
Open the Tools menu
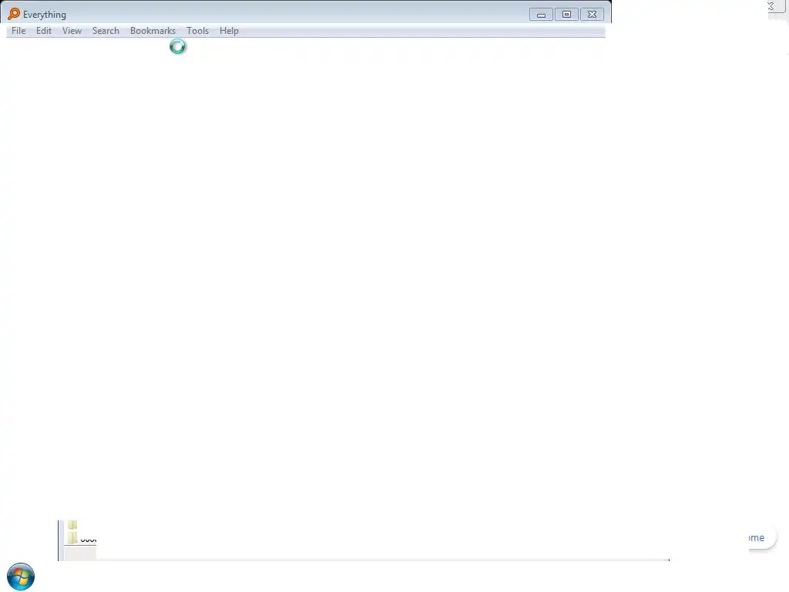pos(197,31)
